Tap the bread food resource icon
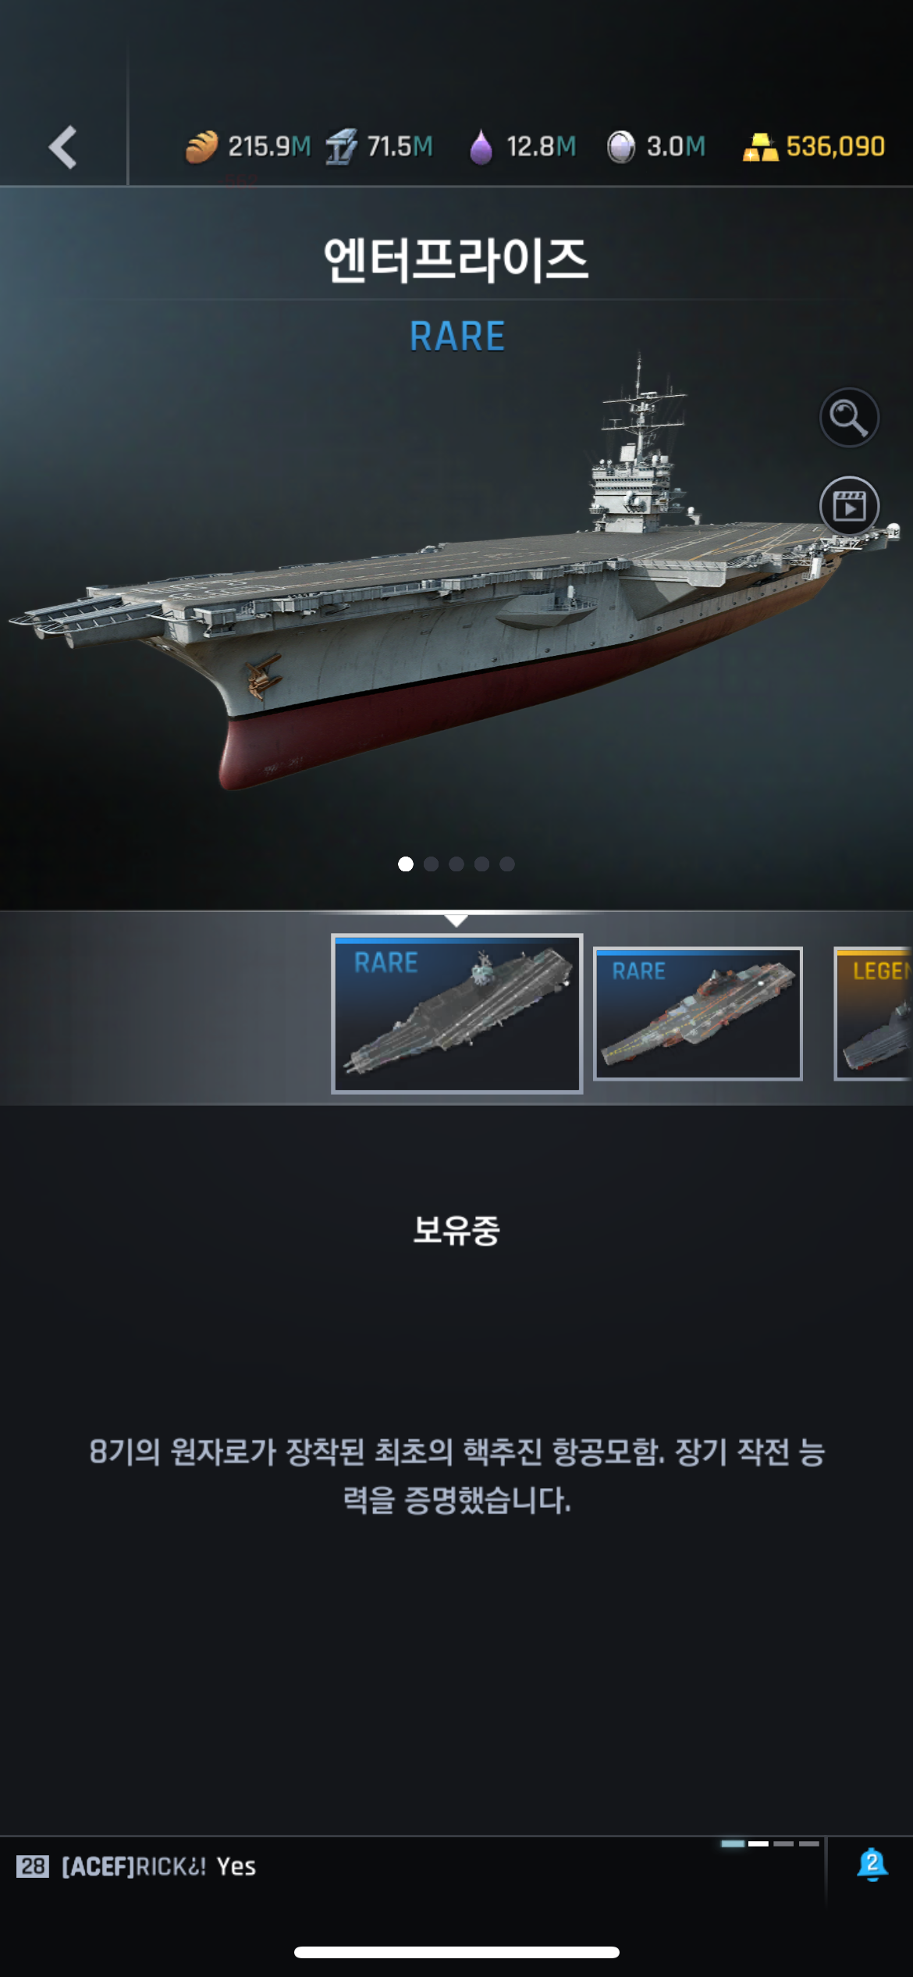The width and height of the screenshot is (913, 1977). [x=201, y=147]
